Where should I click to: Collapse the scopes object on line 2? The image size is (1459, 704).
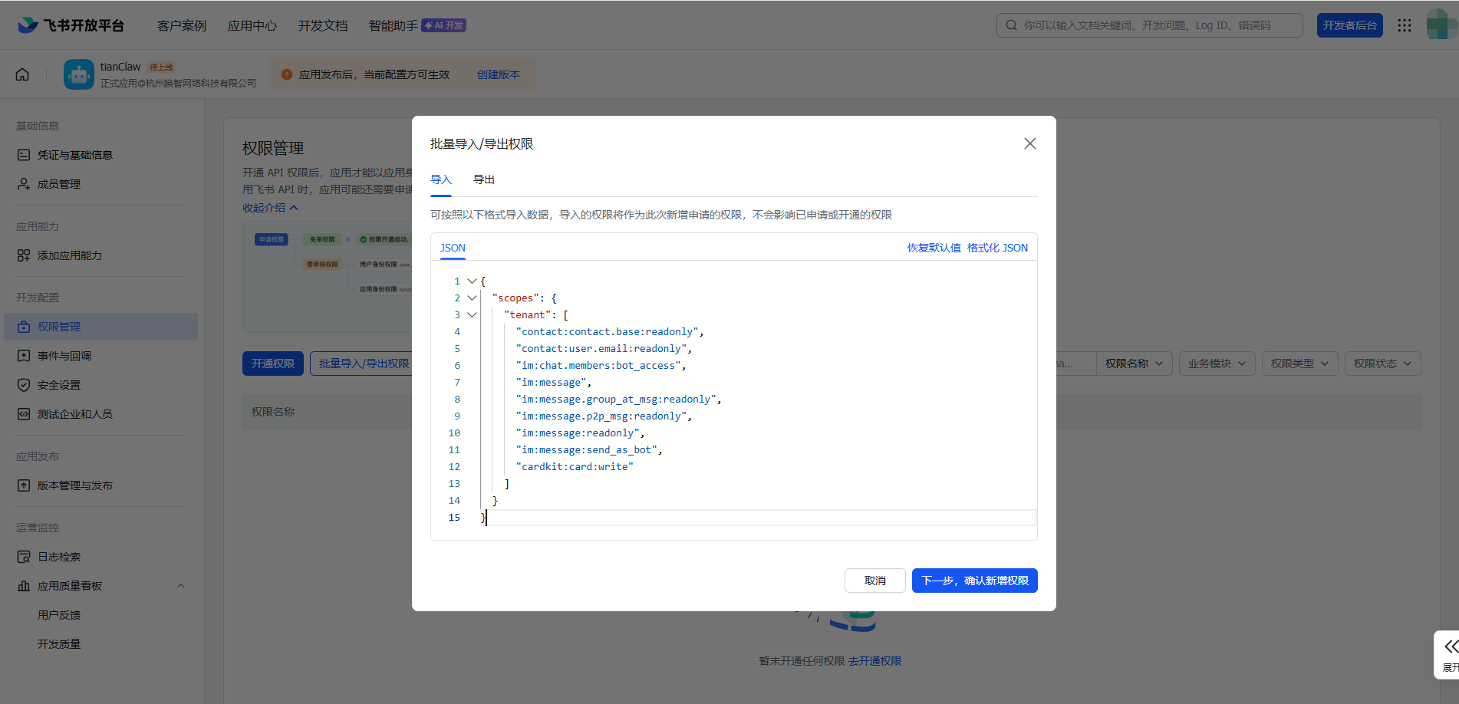tap(472, 298)
